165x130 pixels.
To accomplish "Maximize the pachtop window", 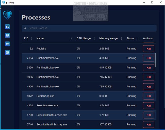I will [152, 3].
